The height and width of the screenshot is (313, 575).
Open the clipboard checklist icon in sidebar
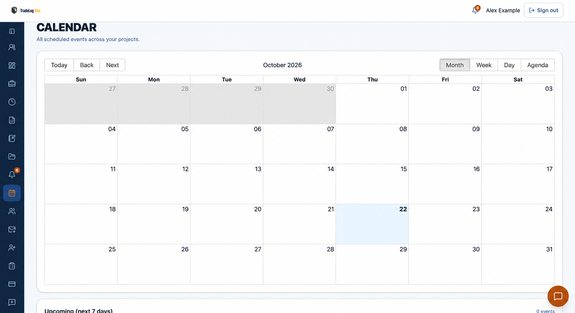tap(12, 266)
